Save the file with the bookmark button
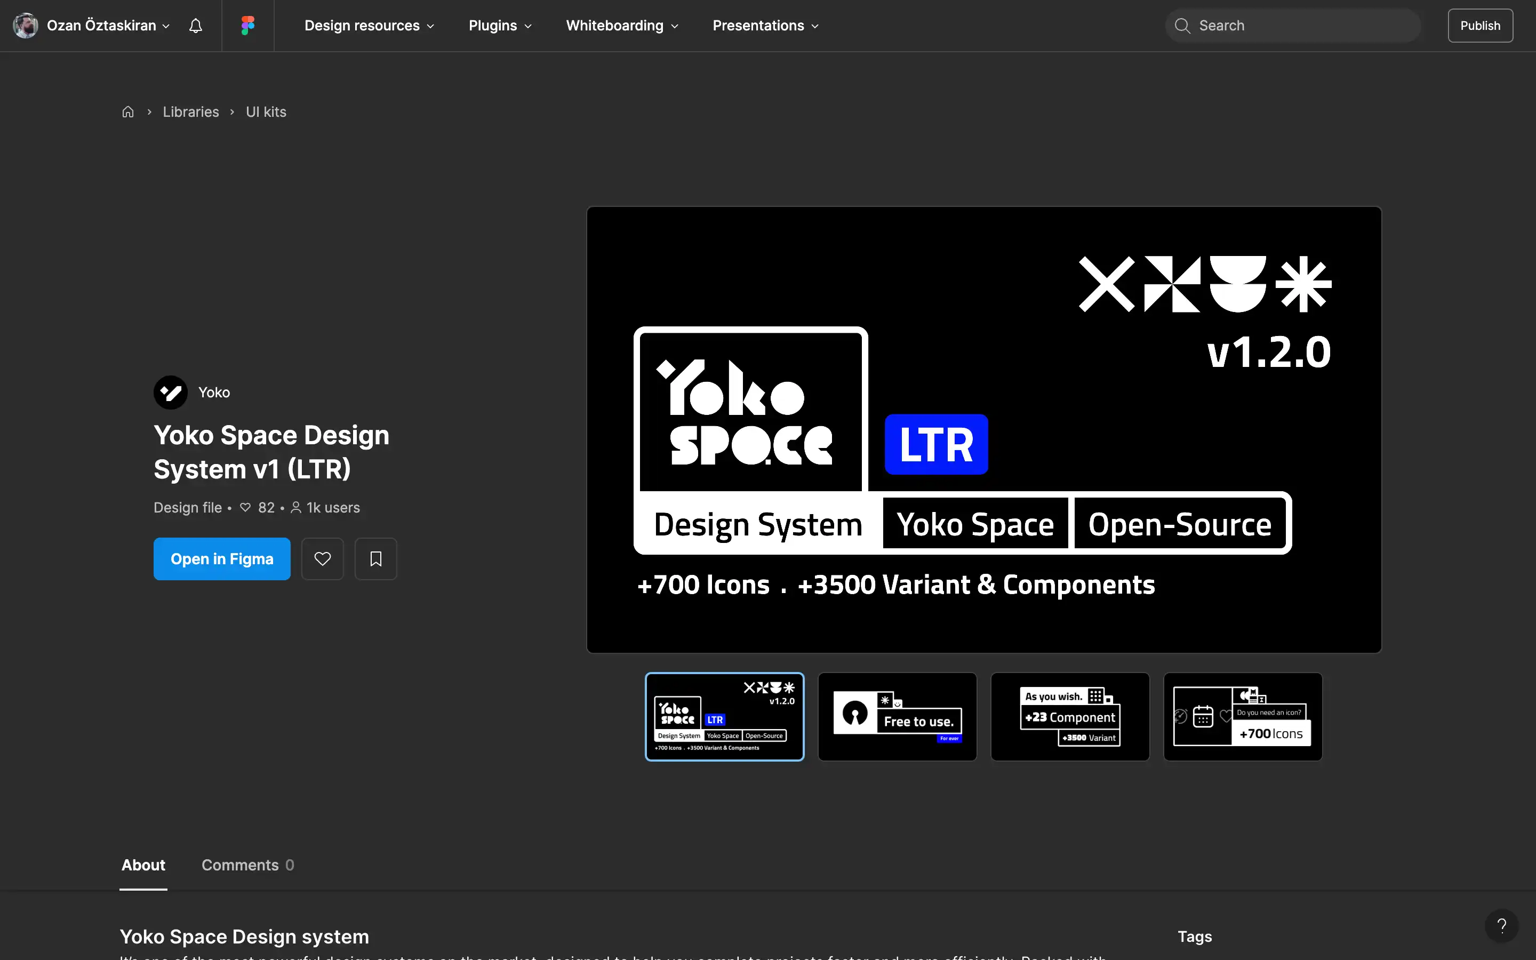Viewport: 1536px width, 960px height. click(x=376, y=559)
